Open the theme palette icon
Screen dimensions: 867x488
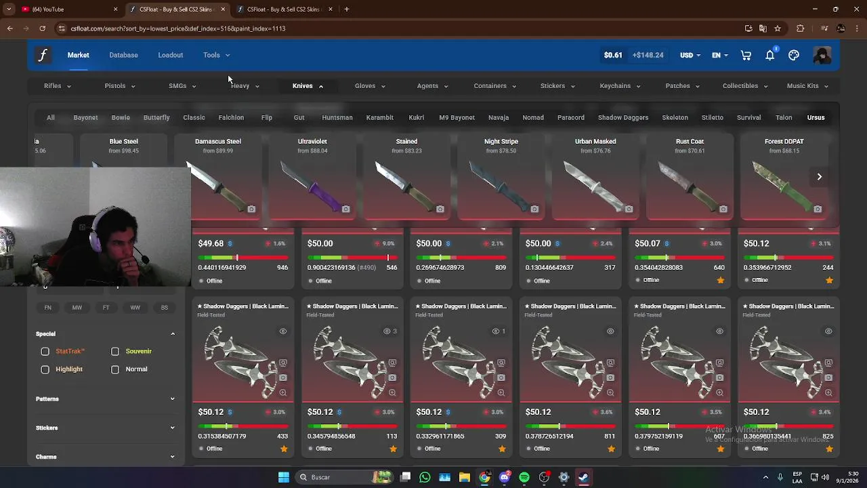pos(794,56)
